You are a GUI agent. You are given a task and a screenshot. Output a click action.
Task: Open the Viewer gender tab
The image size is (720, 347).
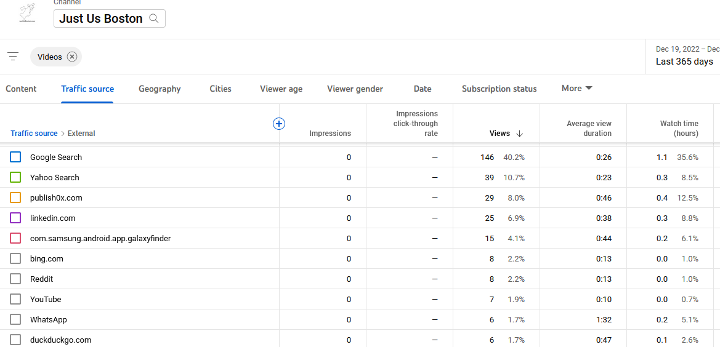355,89
